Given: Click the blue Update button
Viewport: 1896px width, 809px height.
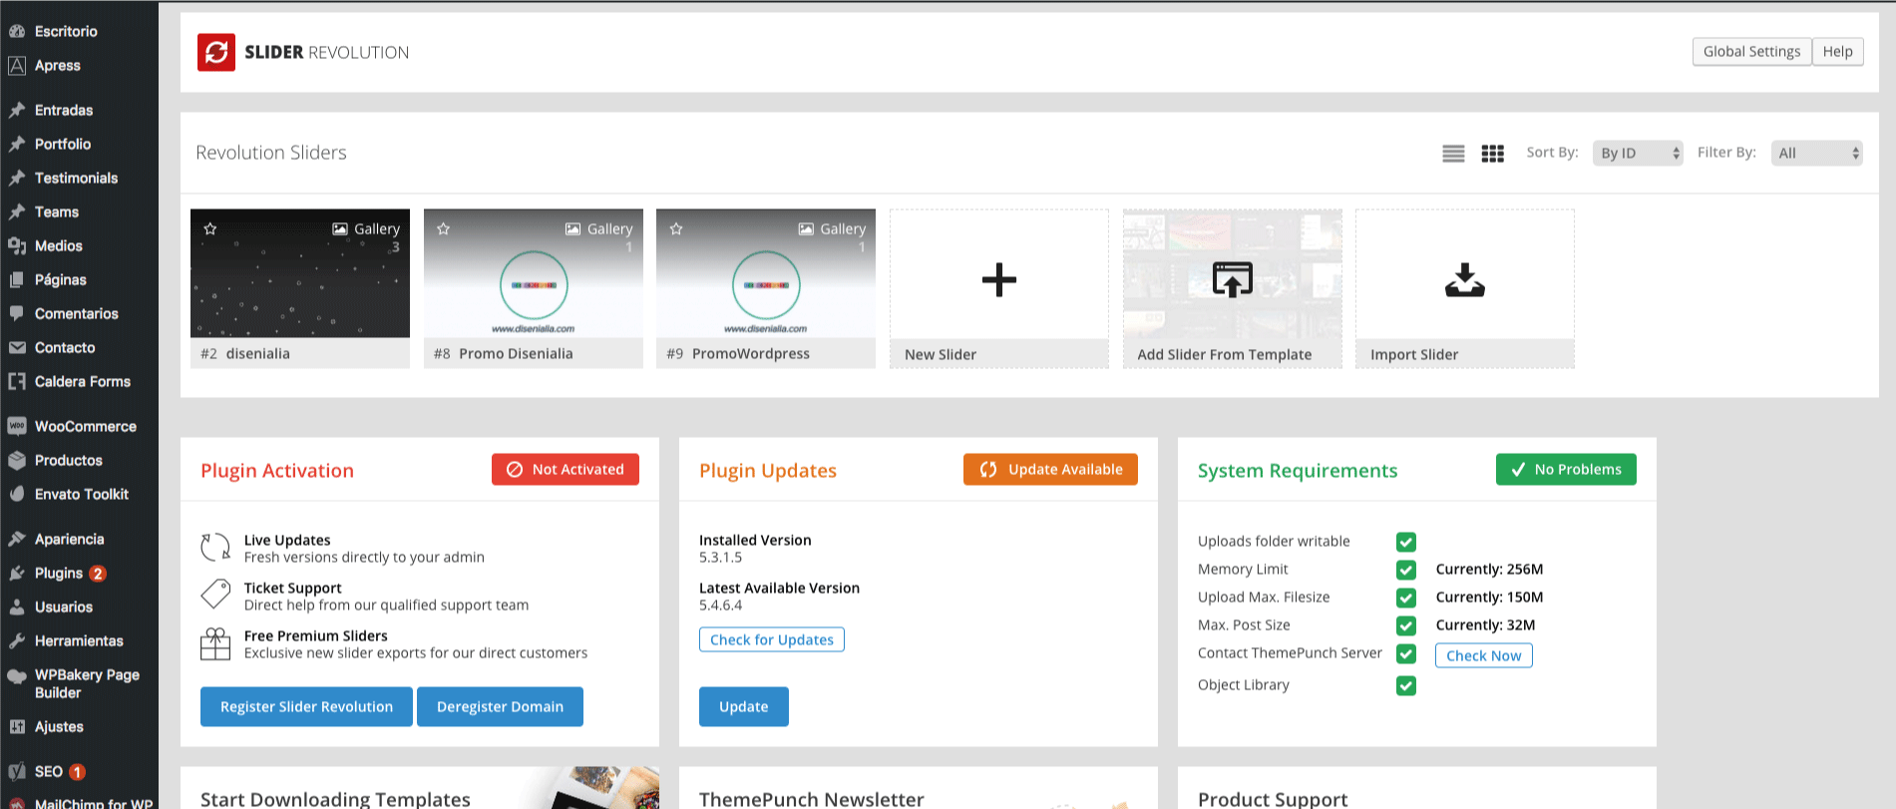Looking at the screenshot, I should tap(743, 706).
